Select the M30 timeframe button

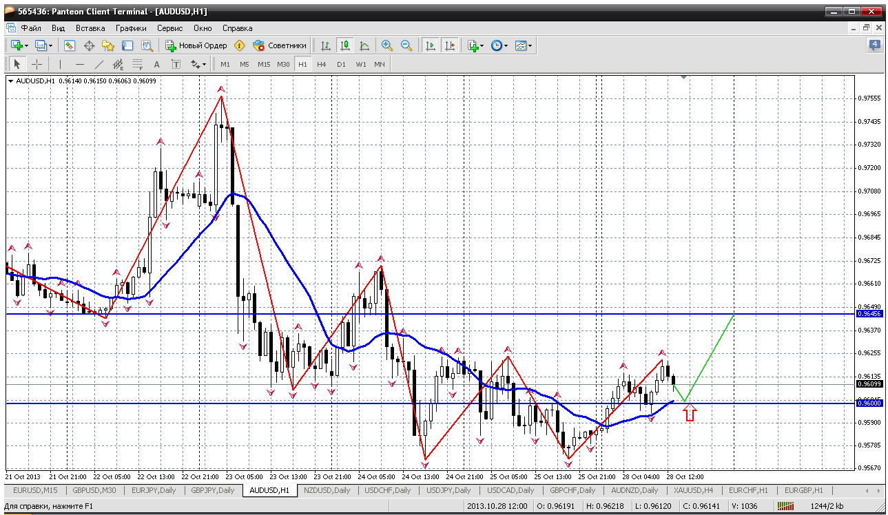(x=283, y=64)
